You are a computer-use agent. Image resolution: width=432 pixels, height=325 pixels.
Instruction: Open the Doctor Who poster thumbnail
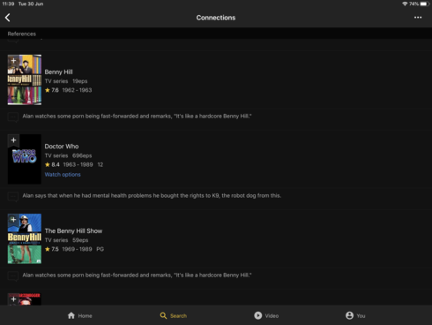point(25,159)
